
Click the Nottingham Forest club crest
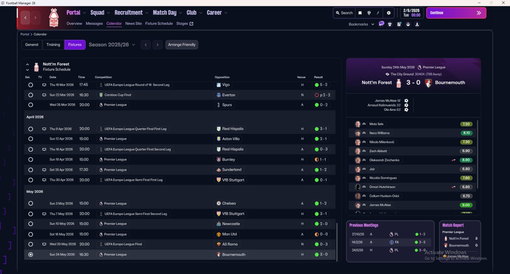coord(53,18)
